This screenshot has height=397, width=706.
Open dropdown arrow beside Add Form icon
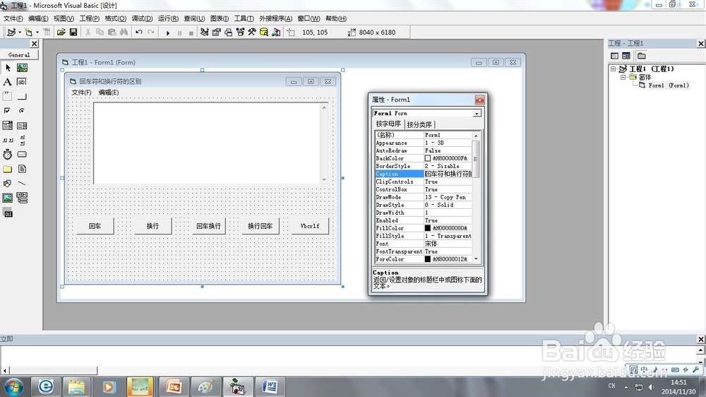click(x=37, y=32)
